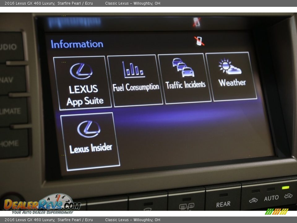Tap the sun and cloud weather icon
This screenshot has height=223, width=297.
click(x=230, y=66)
